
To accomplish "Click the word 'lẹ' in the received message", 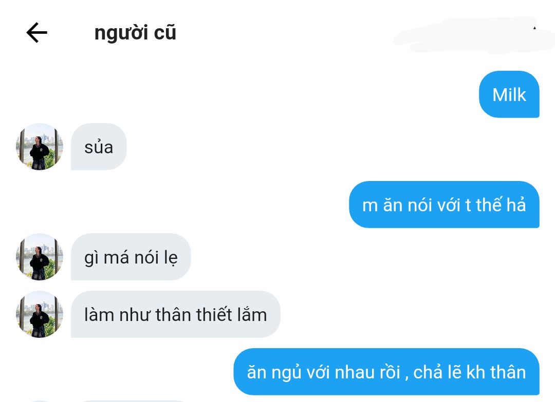I will pos(171,258).
